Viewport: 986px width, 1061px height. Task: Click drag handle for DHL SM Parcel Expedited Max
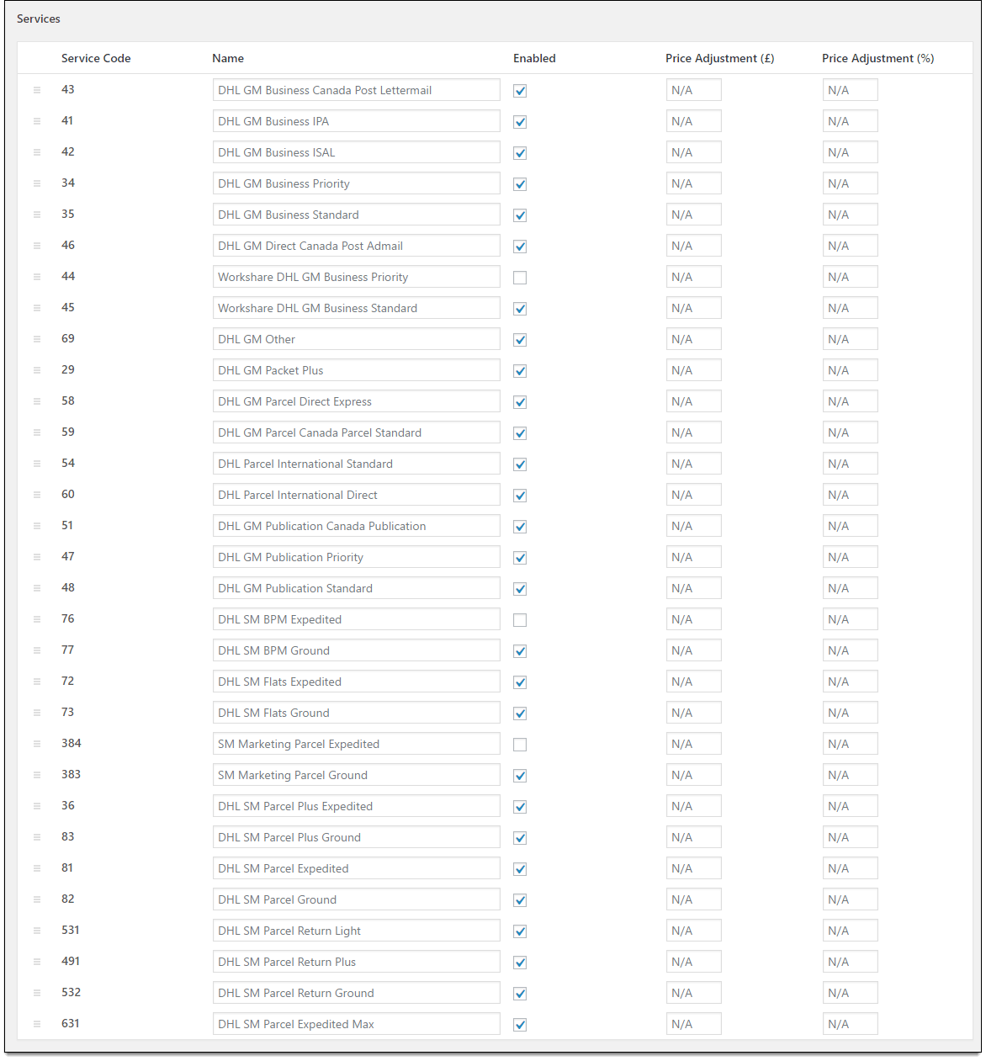pos(37,1024)
